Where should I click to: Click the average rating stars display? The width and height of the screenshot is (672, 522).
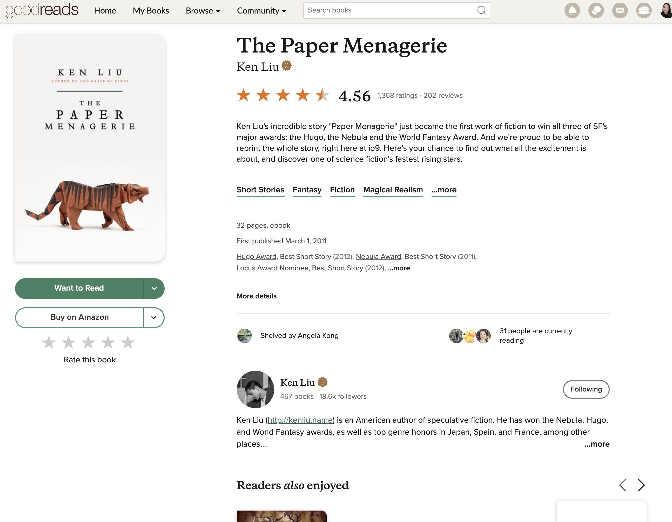click(283, 95)
